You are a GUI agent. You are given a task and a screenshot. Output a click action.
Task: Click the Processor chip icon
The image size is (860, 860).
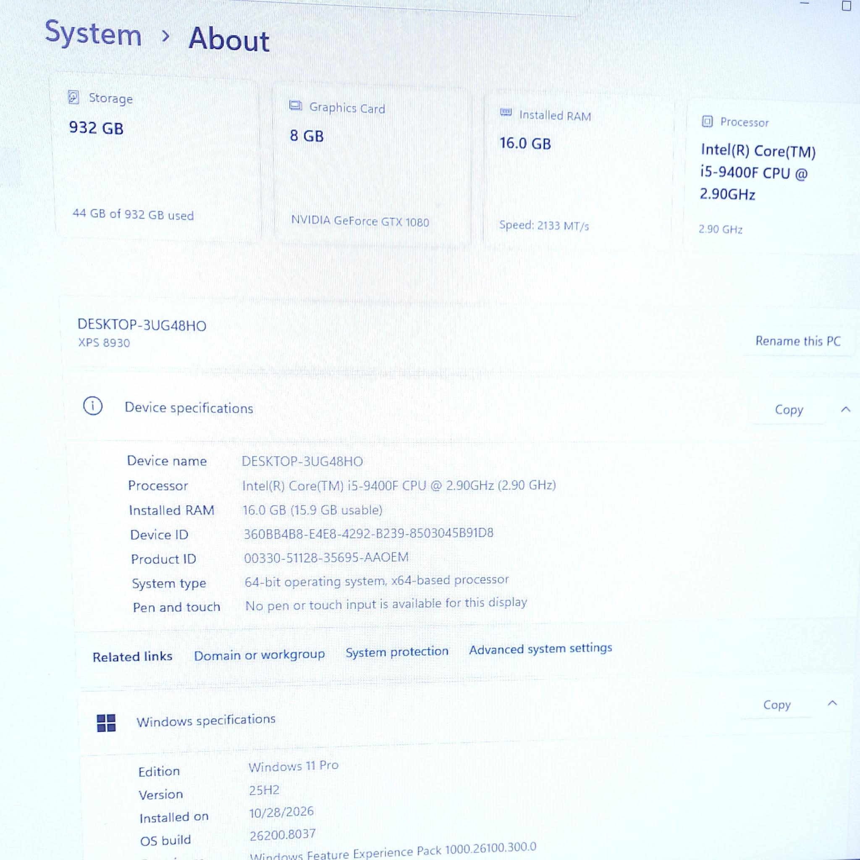[707, 121]
